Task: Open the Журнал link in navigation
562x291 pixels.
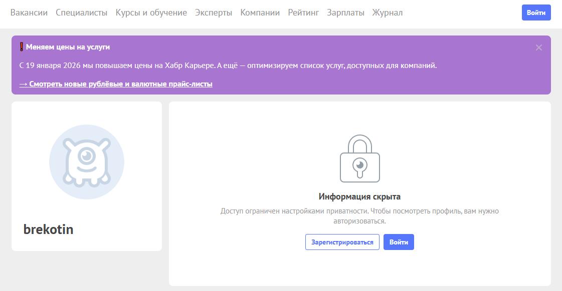Action: coord(387,12)
